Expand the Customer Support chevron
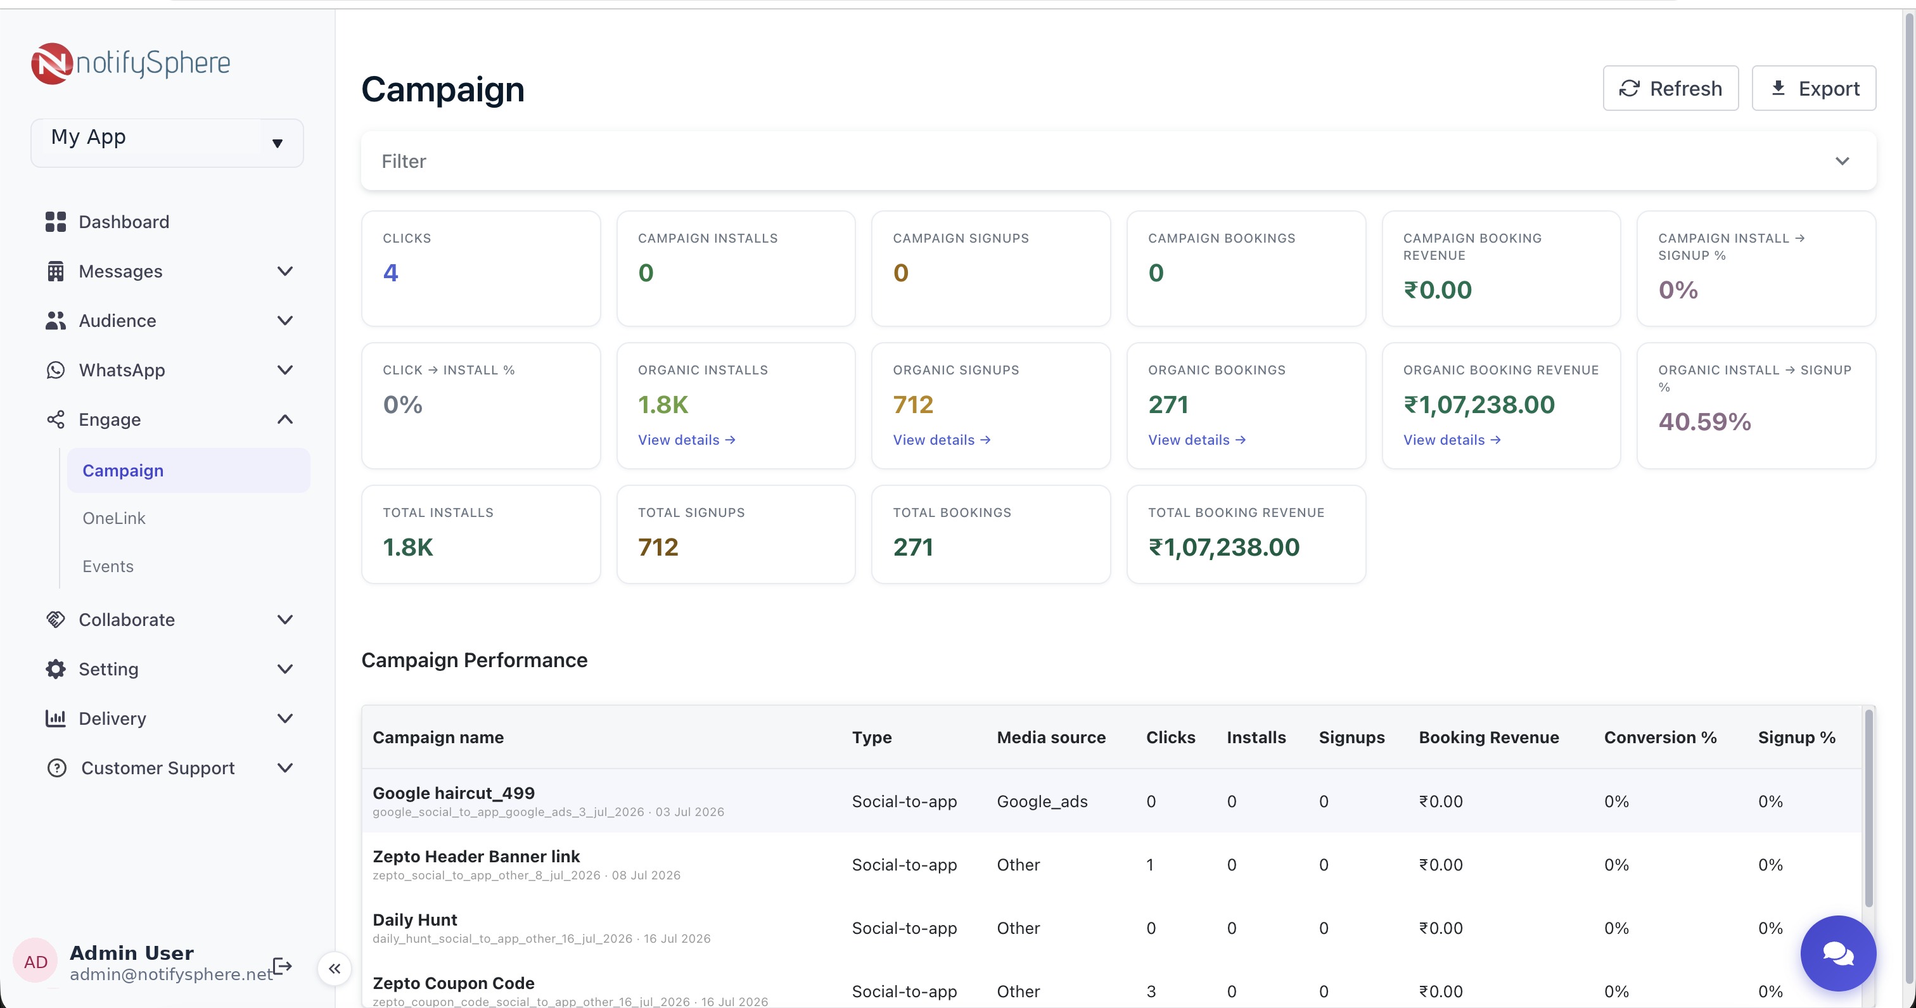Viewport: 1916px width, 1008px height. [285, 768]
